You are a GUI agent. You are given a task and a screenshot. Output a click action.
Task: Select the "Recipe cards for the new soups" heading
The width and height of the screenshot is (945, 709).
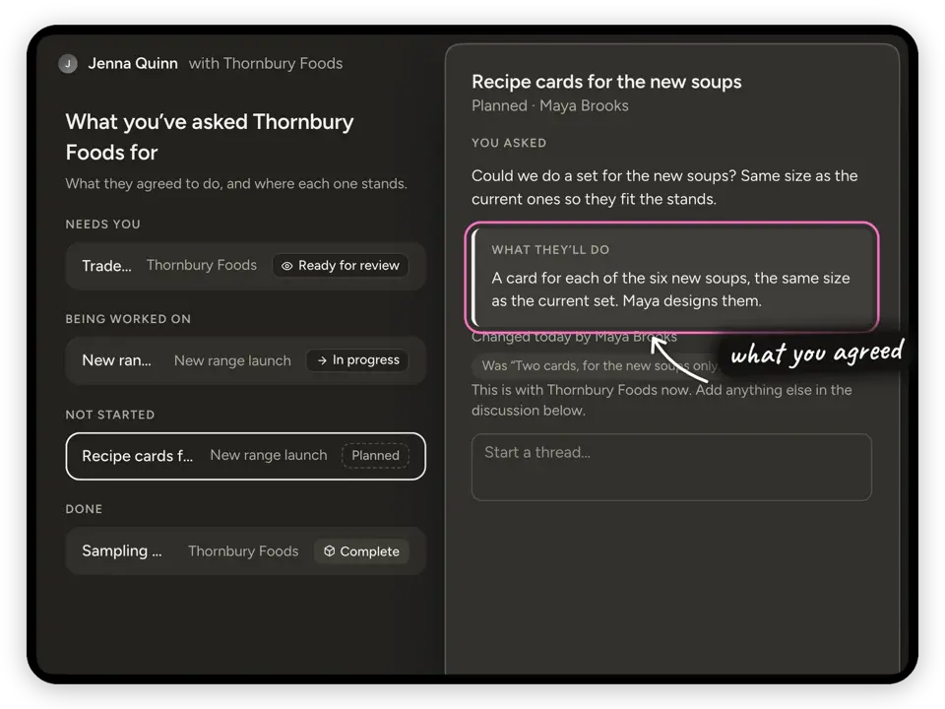pyautogui.click(x=606, y=82)
